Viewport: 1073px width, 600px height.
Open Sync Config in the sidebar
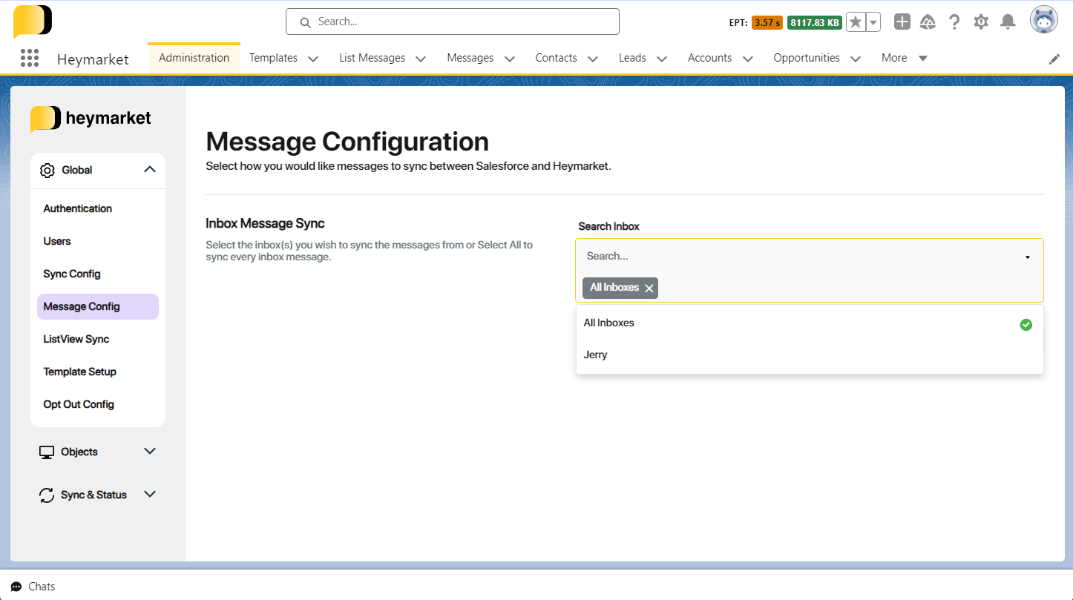click(98, 274)
